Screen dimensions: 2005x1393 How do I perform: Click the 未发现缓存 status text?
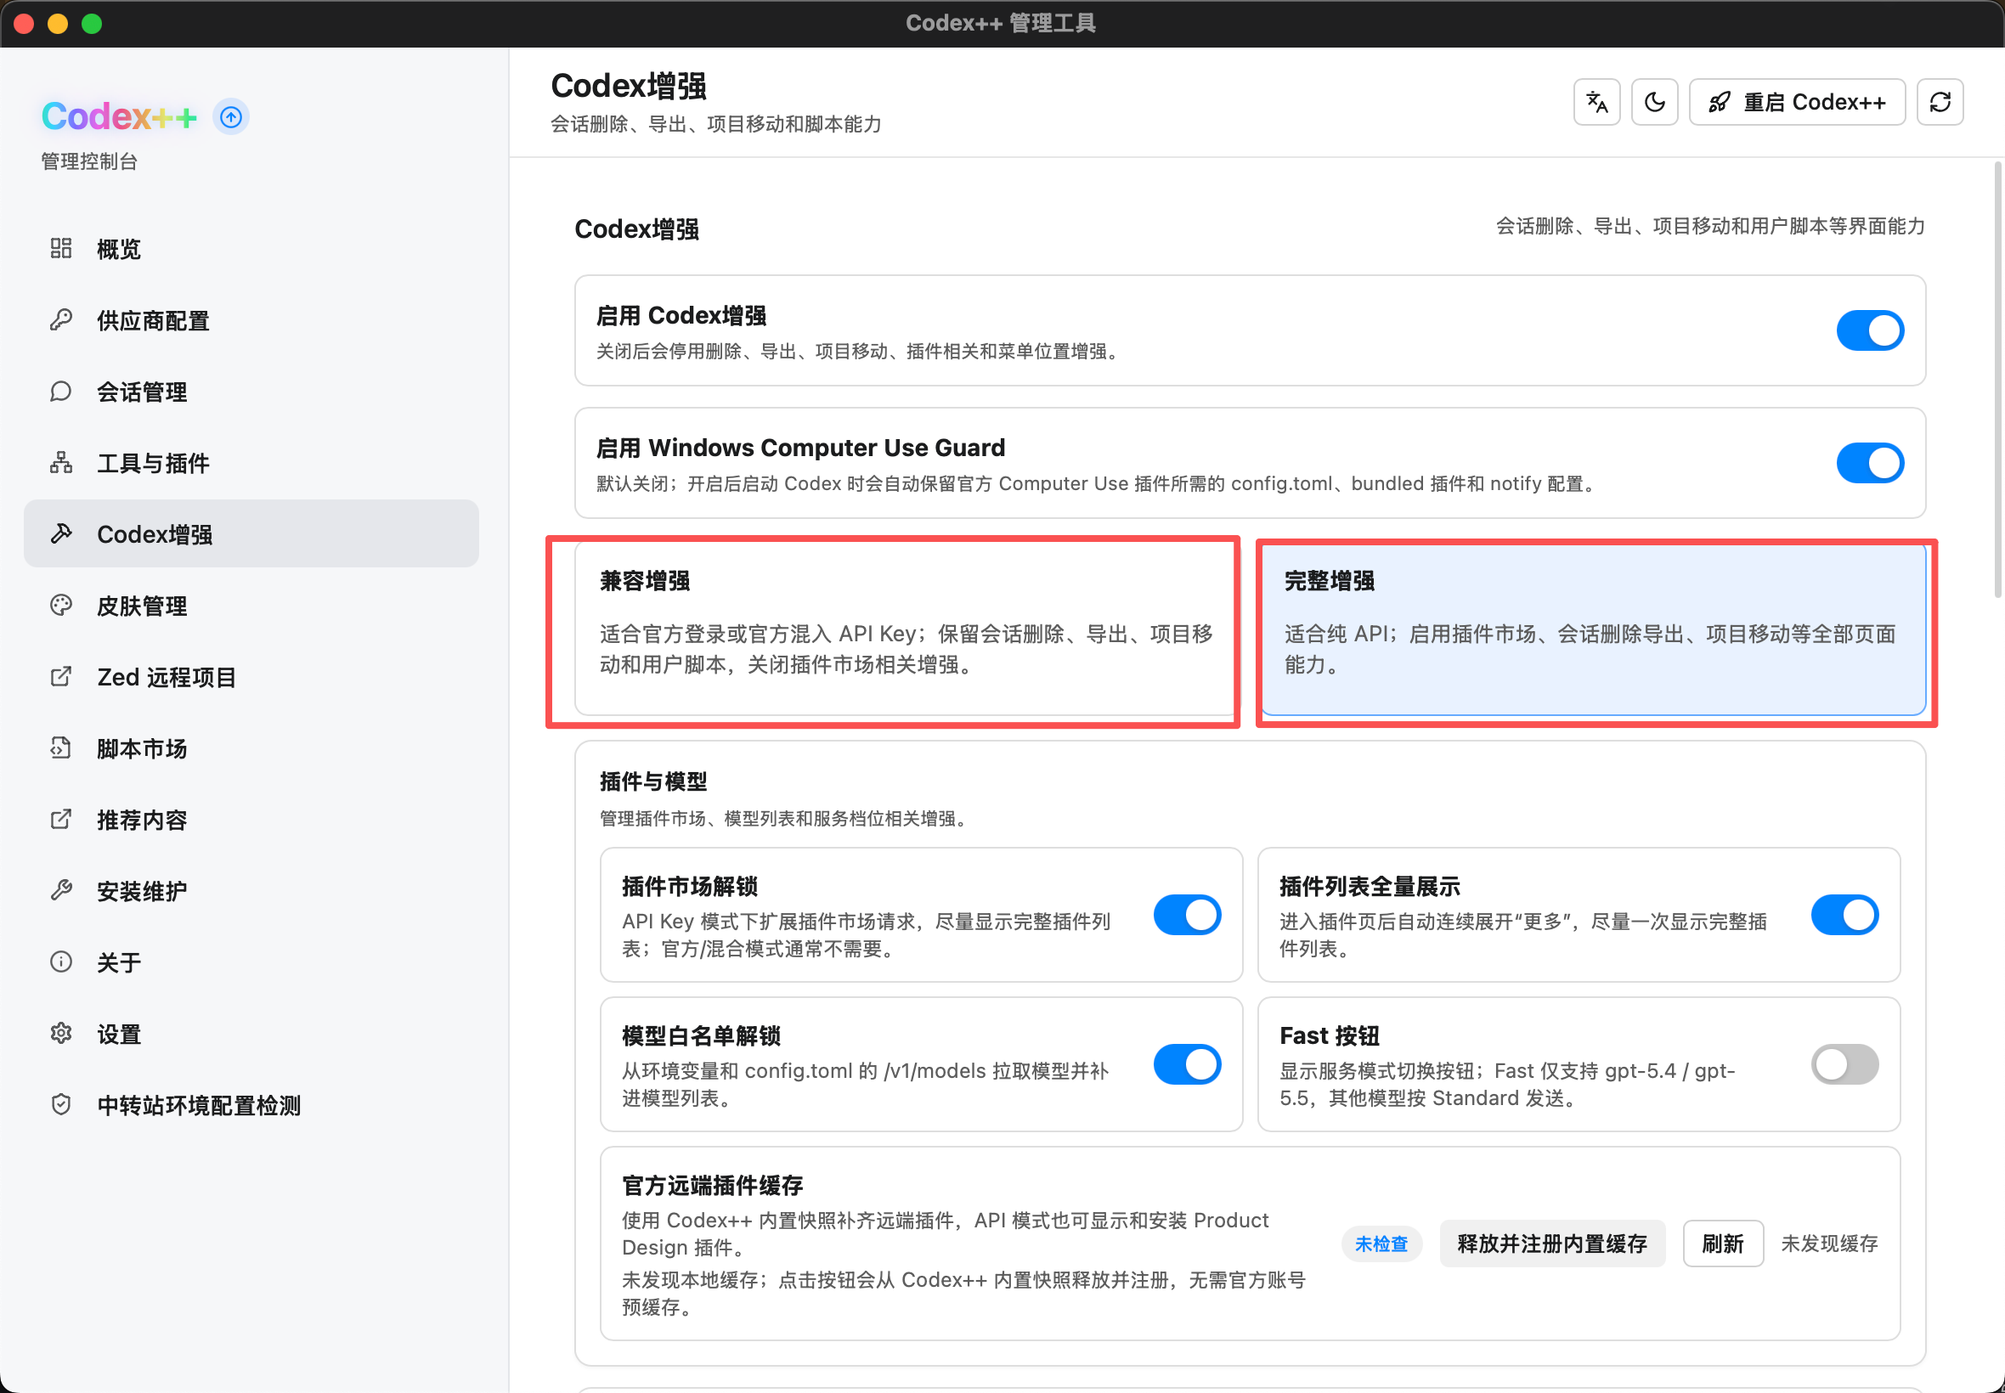click(1828, 1244)
